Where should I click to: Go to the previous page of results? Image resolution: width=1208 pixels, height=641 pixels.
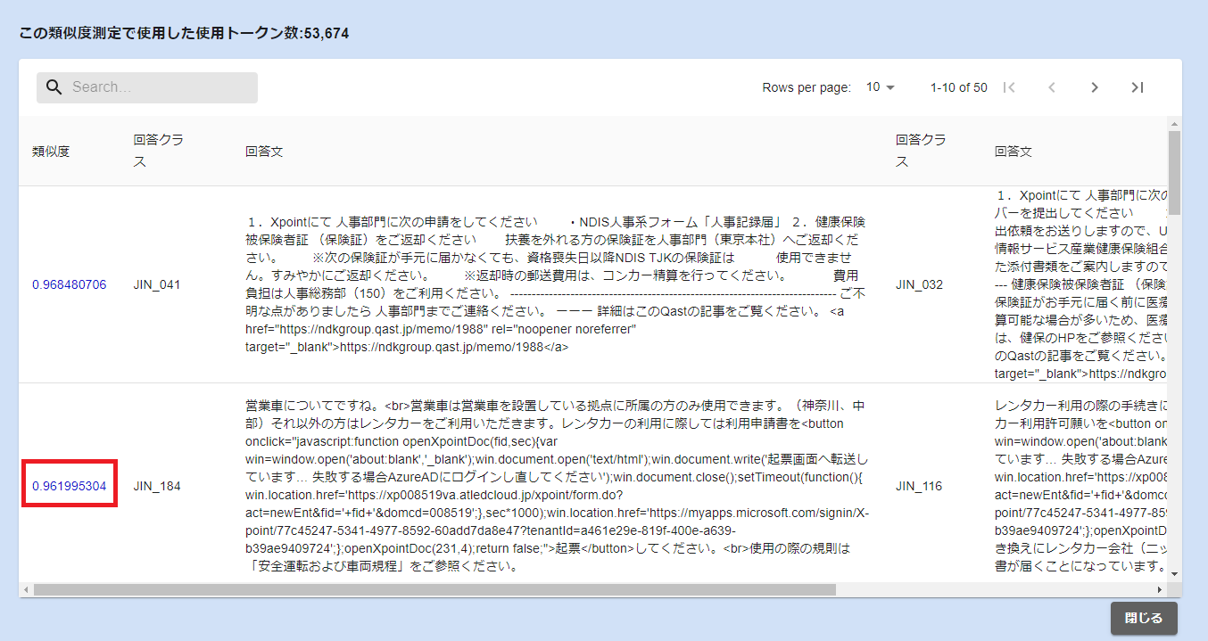click(x=1052, y=87)
